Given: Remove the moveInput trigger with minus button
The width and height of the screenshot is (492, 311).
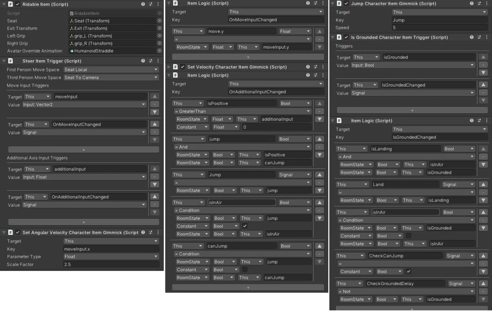Looking at the screenshot, I should 155,104.
